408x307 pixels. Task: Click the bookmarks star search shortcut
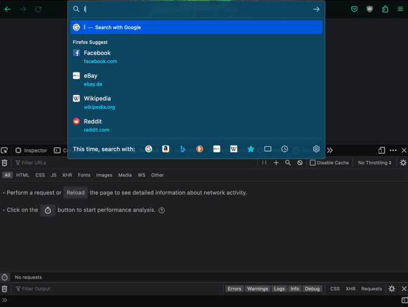[x=251, y=149]
